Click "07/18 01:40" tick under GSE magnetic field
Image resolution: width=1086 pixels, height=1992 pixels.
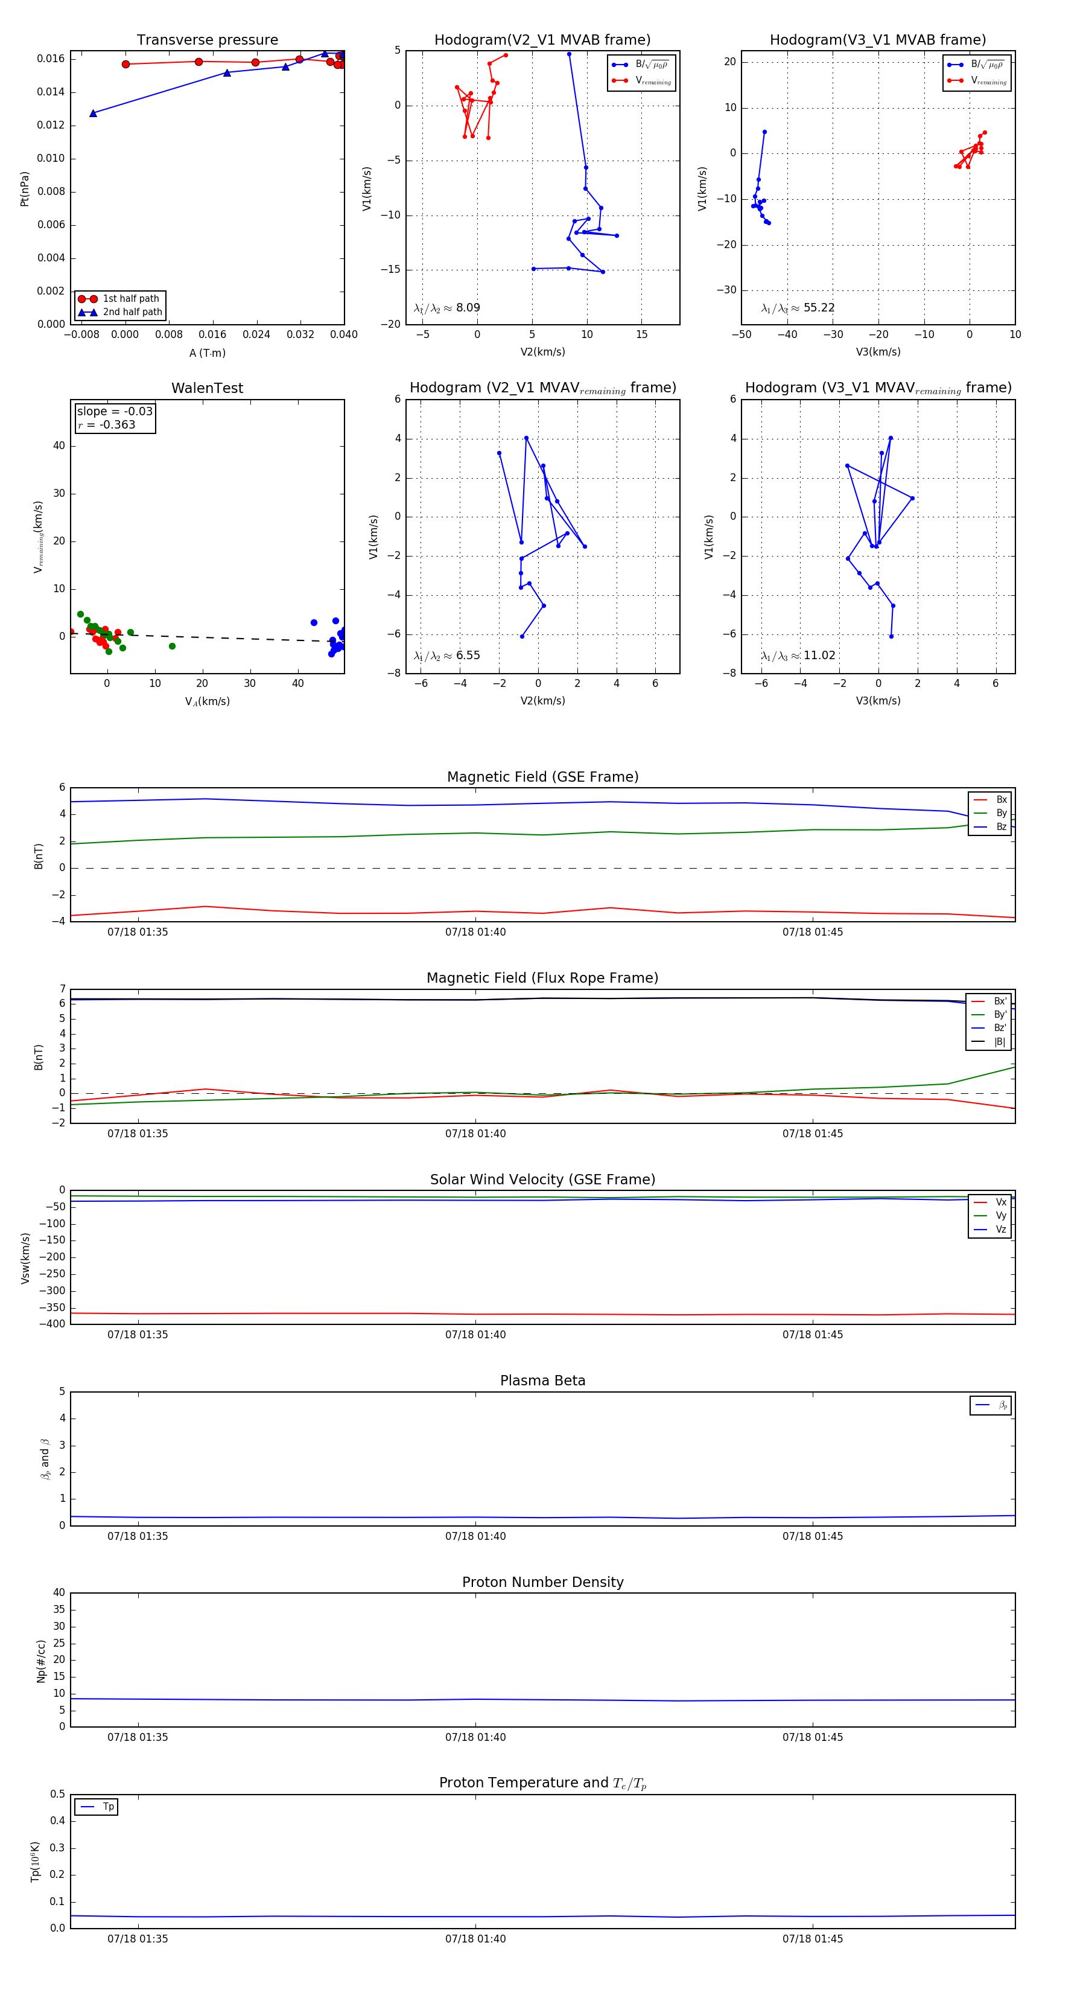click(475, 933)
